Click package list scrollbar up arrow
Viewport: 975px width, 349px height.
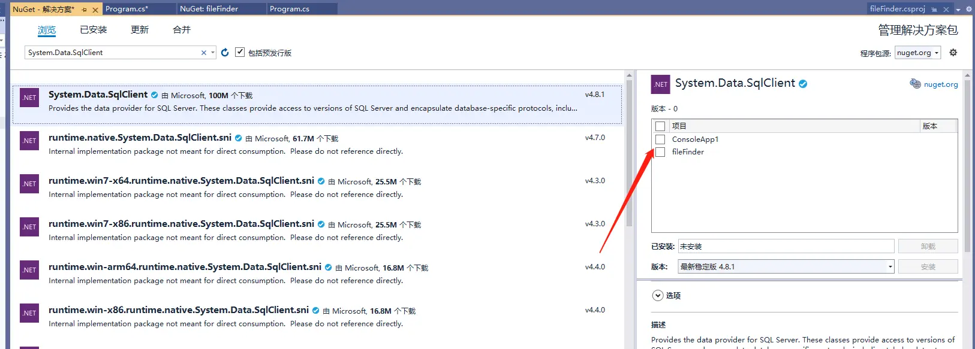[629, 75]
